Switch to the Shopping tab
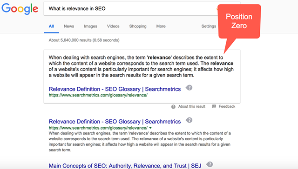 [x=138, y=26]
